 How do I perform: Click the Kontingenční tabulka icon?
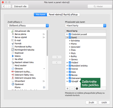point(13,50)
